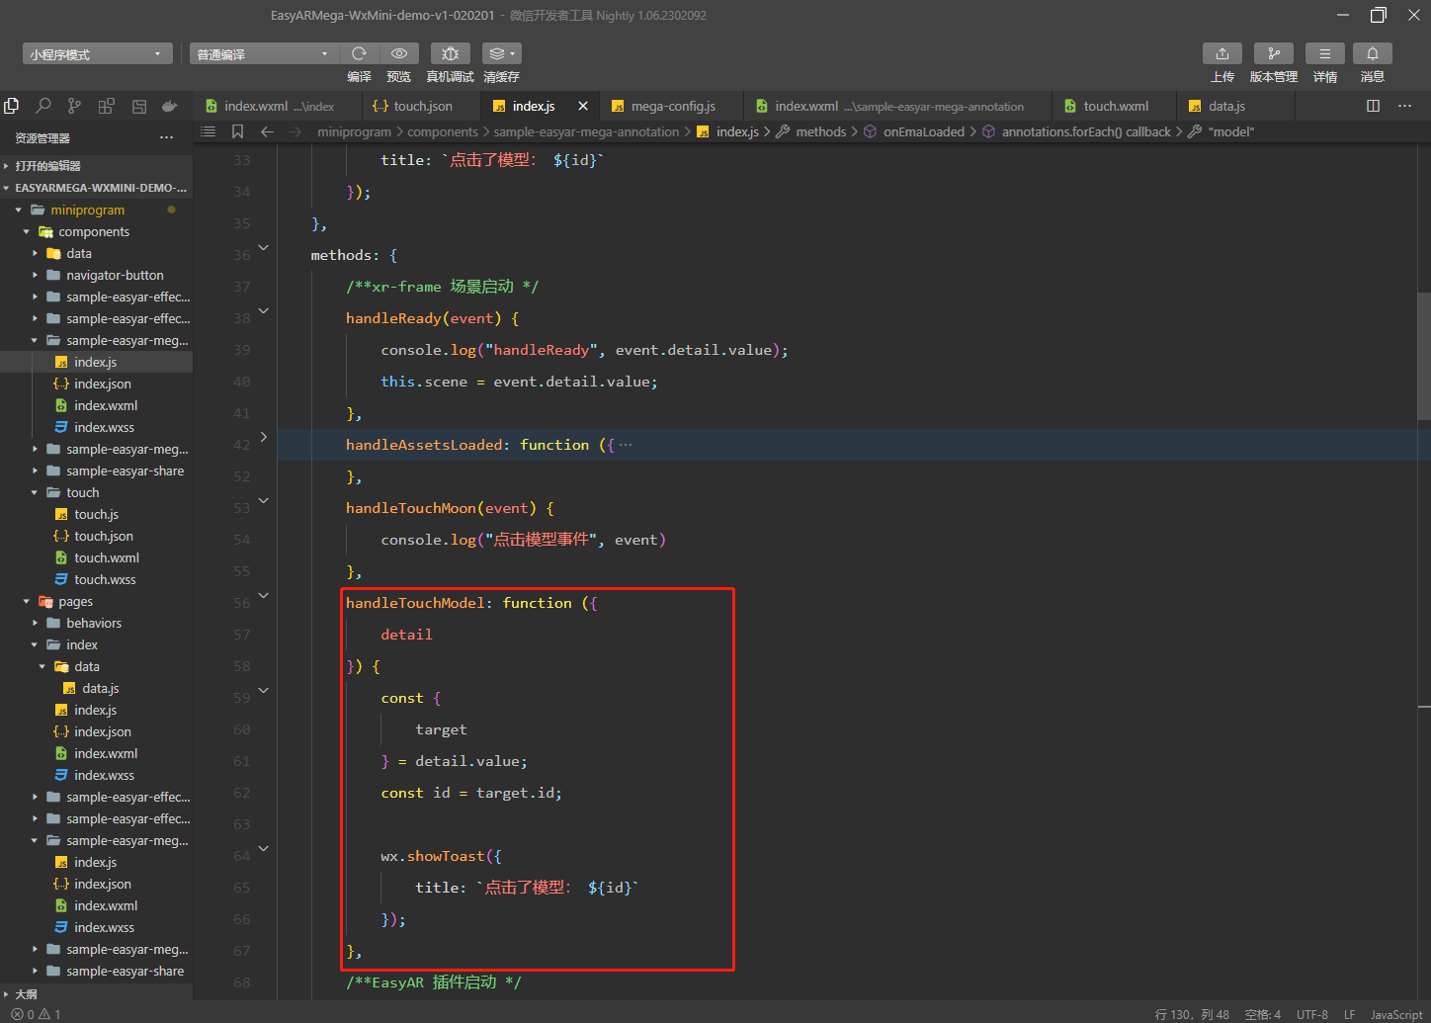Navigate back with the left arrow
This screenshot has width=1431, height=1023.
click(x=267, y=131)
